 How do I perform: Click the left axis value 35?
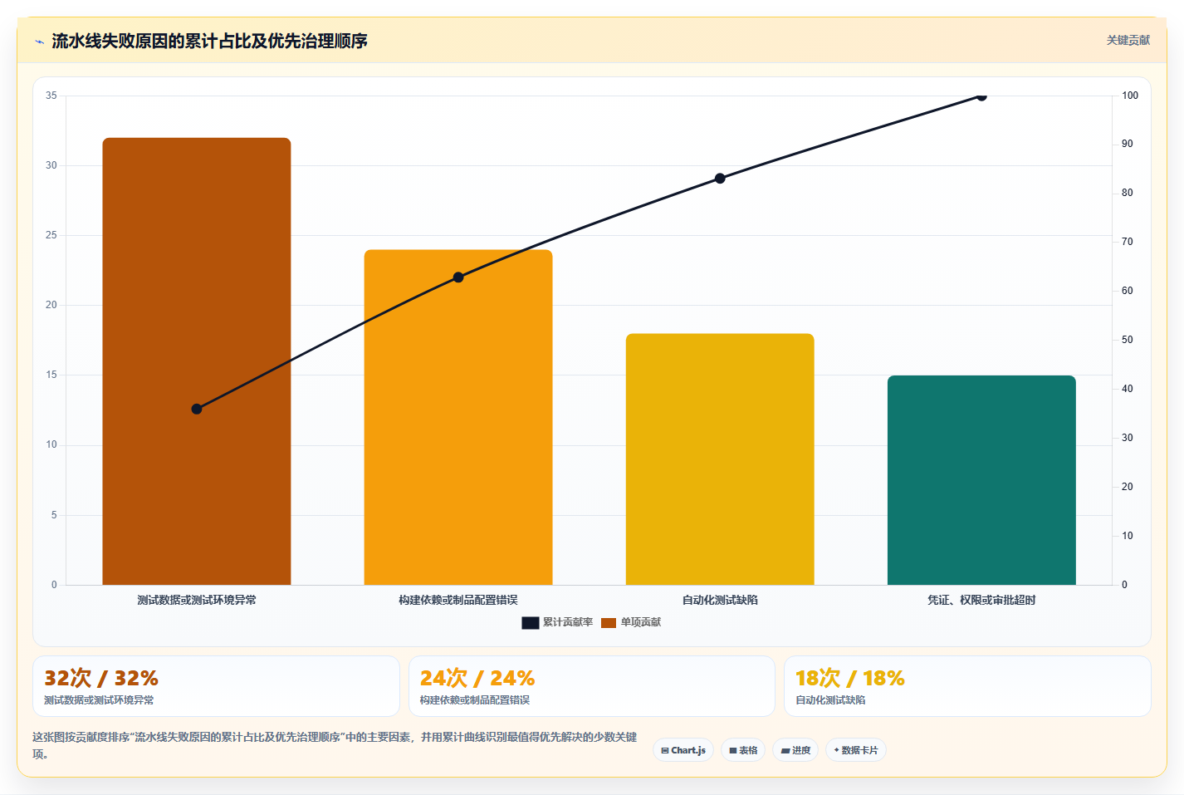[x=51, y=96]
